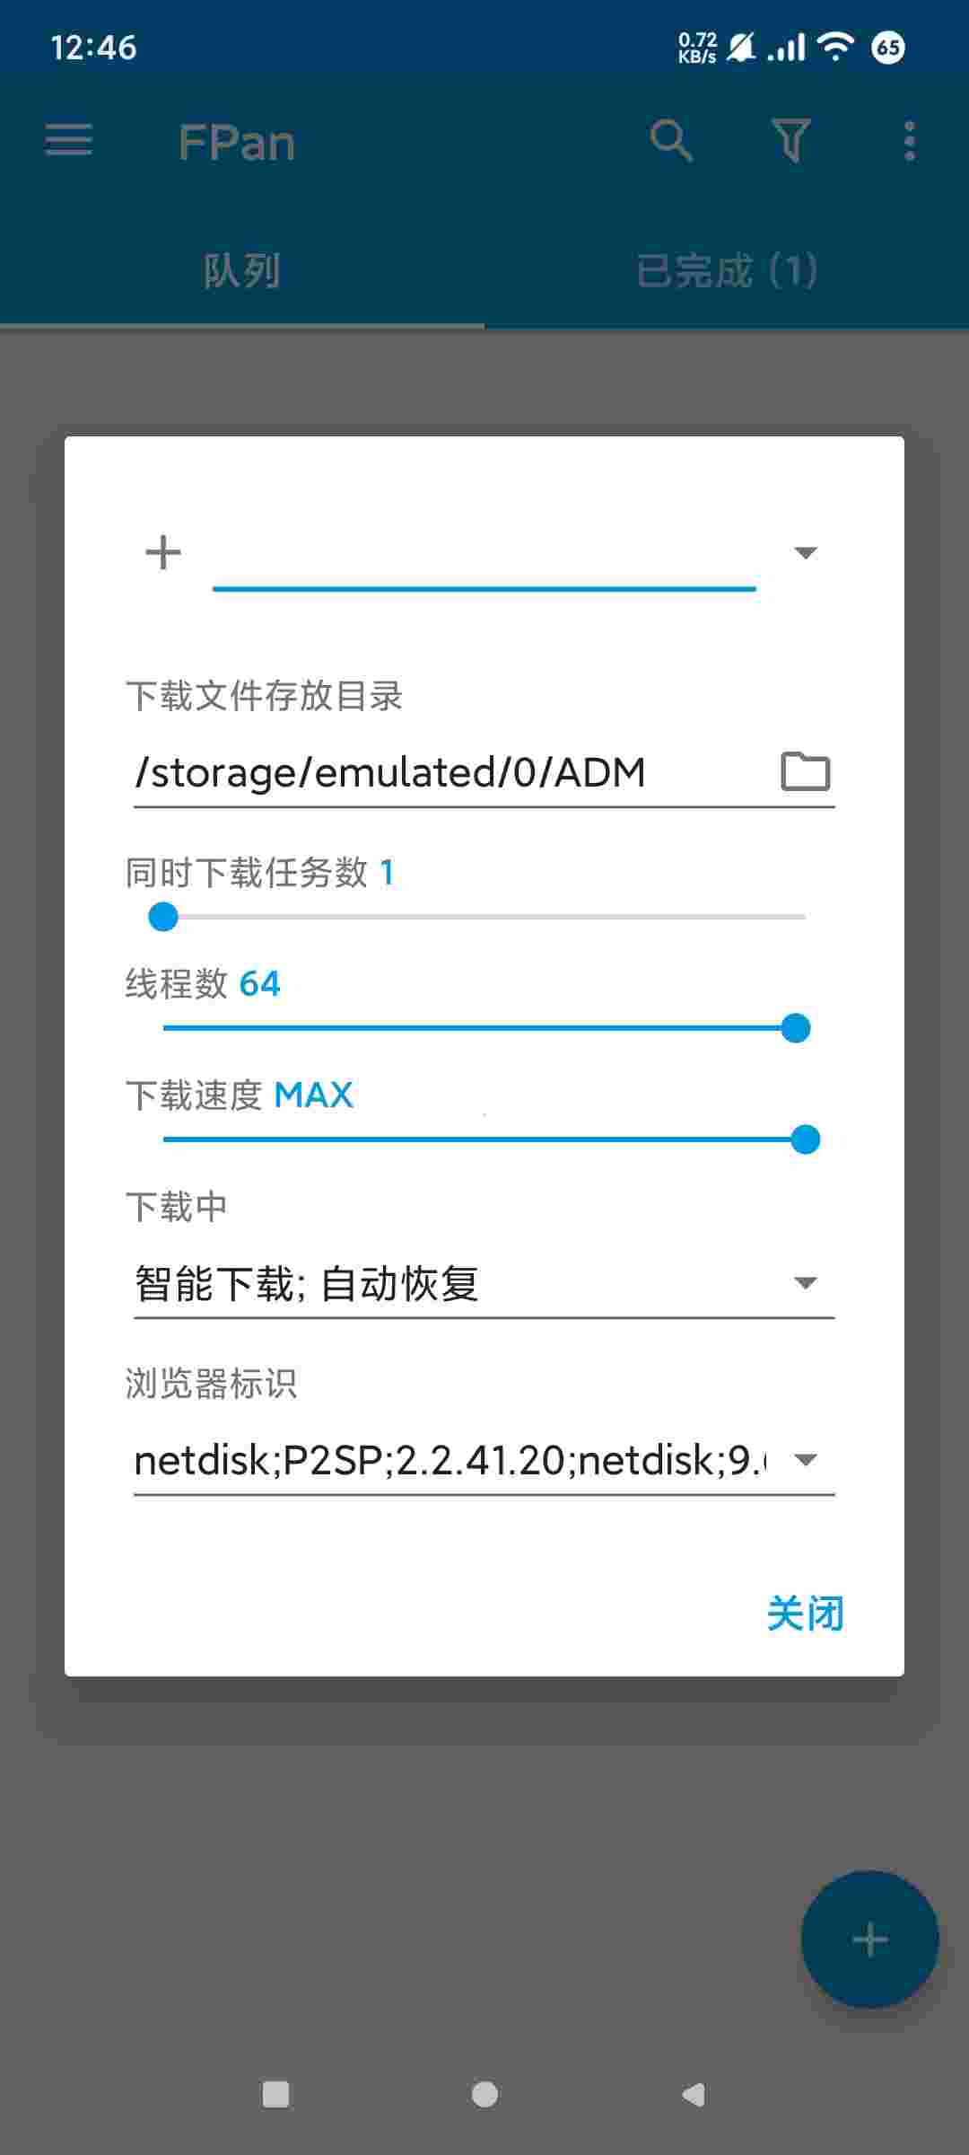Focus the download URL input field

click(484, 557)
